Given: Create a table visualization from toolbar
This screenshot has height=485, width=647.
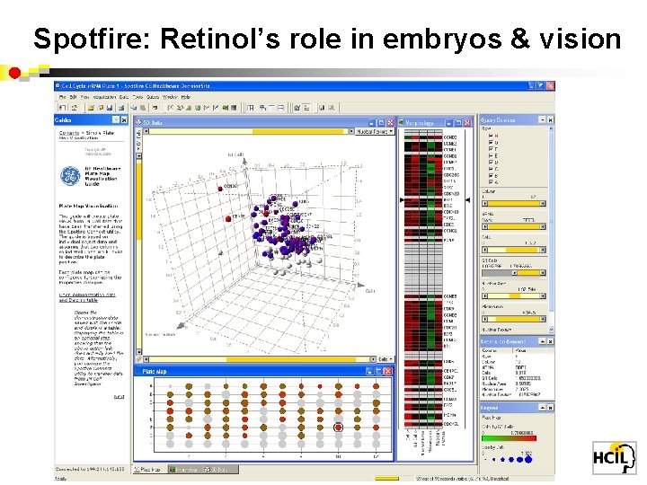Looking at the screenshot, I should 234,108.
